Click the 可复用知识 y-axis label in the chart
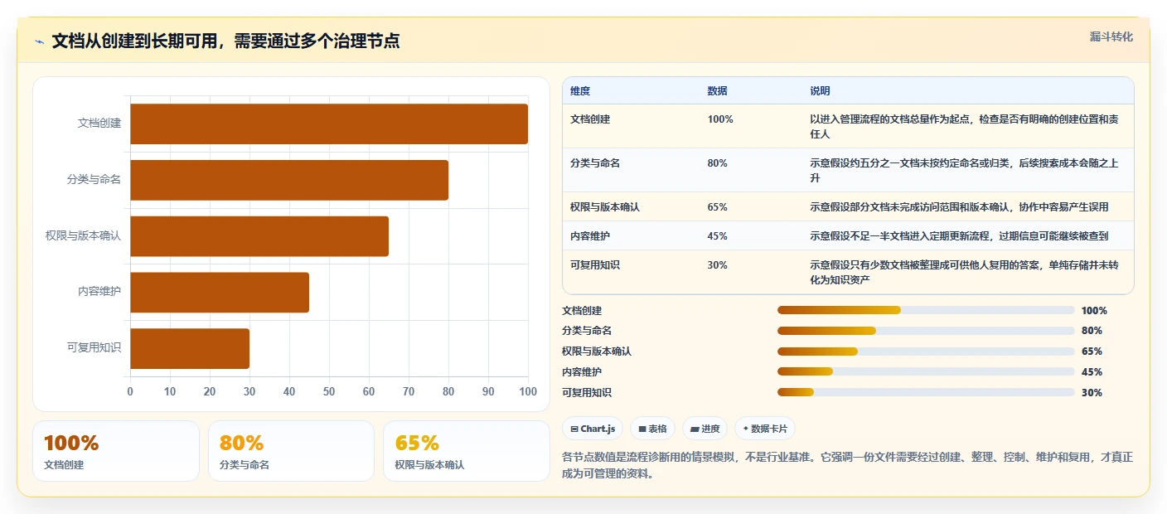1167x514 pixels. (94, 347)
